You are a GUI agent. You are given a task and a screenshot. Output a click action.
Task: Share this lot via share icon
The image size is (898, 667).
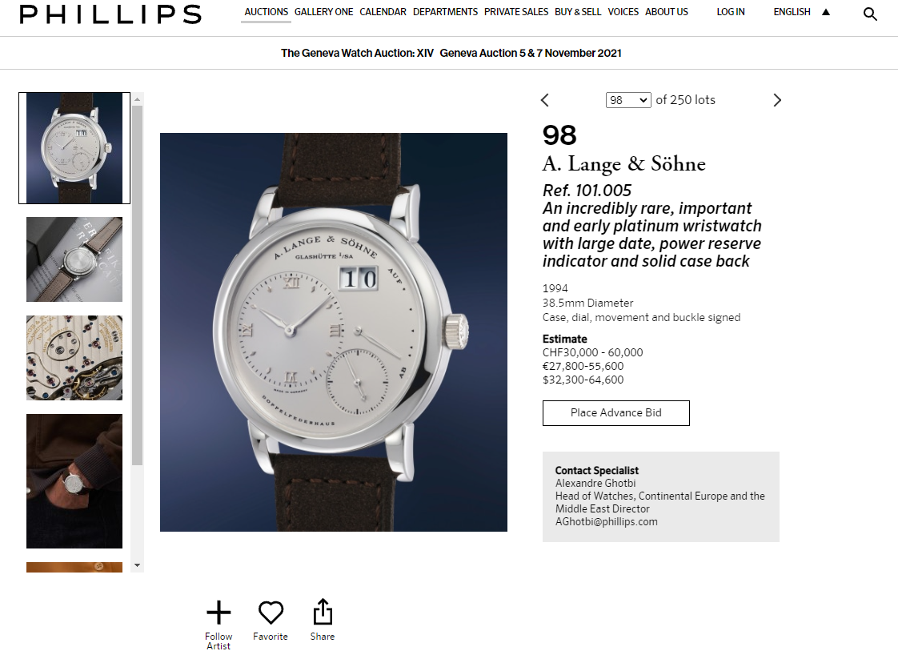point(322,612)
